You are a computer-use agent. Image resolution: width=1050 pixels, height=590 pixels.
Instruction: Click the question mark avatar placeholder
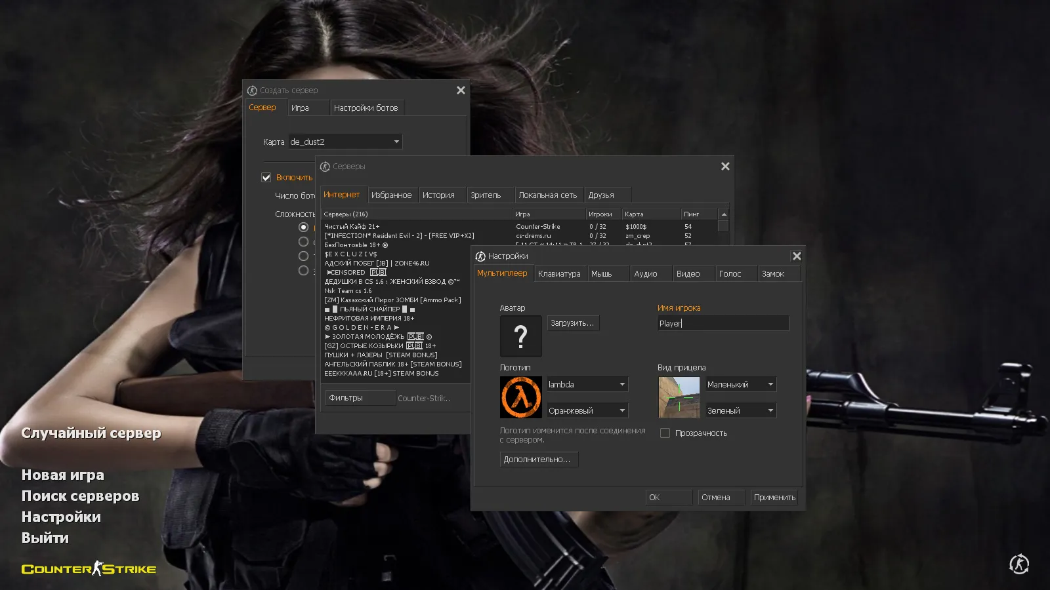point(520,336)
